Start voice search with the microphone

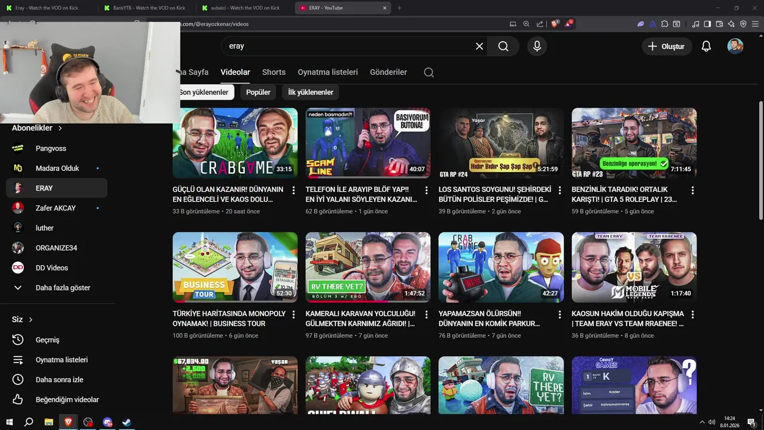[x=537, y=46]
